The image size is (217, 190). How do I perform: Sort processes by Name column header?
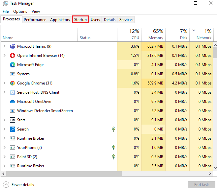click(x=39, y=35)
